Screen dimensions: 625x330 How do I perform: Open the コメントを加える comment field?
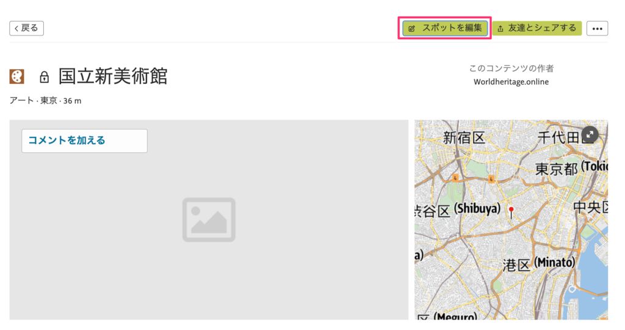click(84, 141)
